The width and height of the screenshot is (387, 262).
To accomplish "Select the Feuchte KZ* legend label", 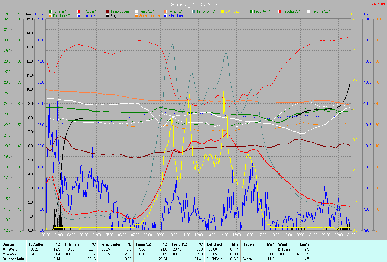I will pos(62,15).
